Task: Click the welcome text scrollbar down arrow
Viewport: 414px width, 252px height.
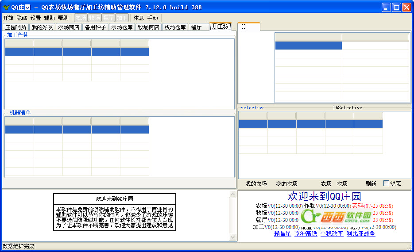Action: point(232,237)
